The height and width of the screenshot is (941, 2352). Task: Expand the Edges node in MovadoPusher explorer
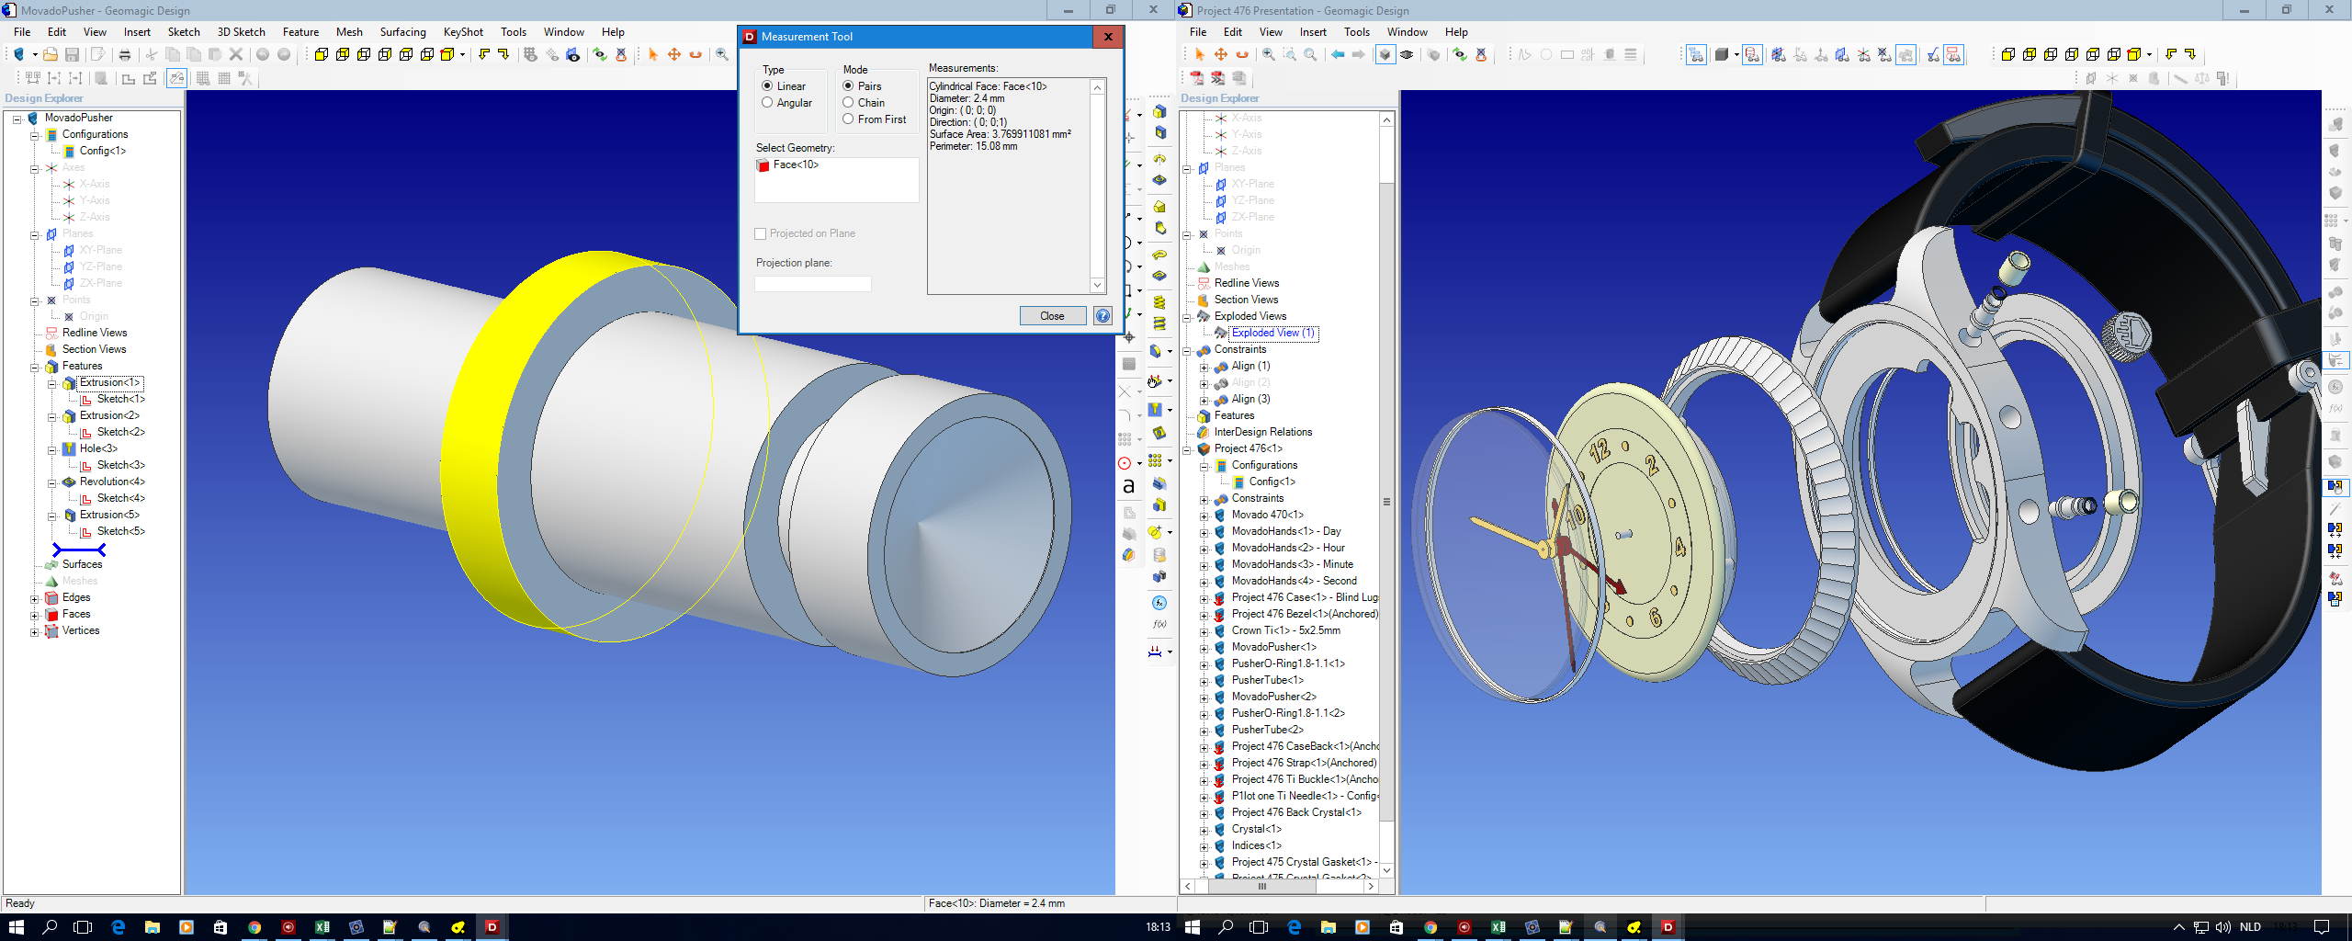(35, 598)
